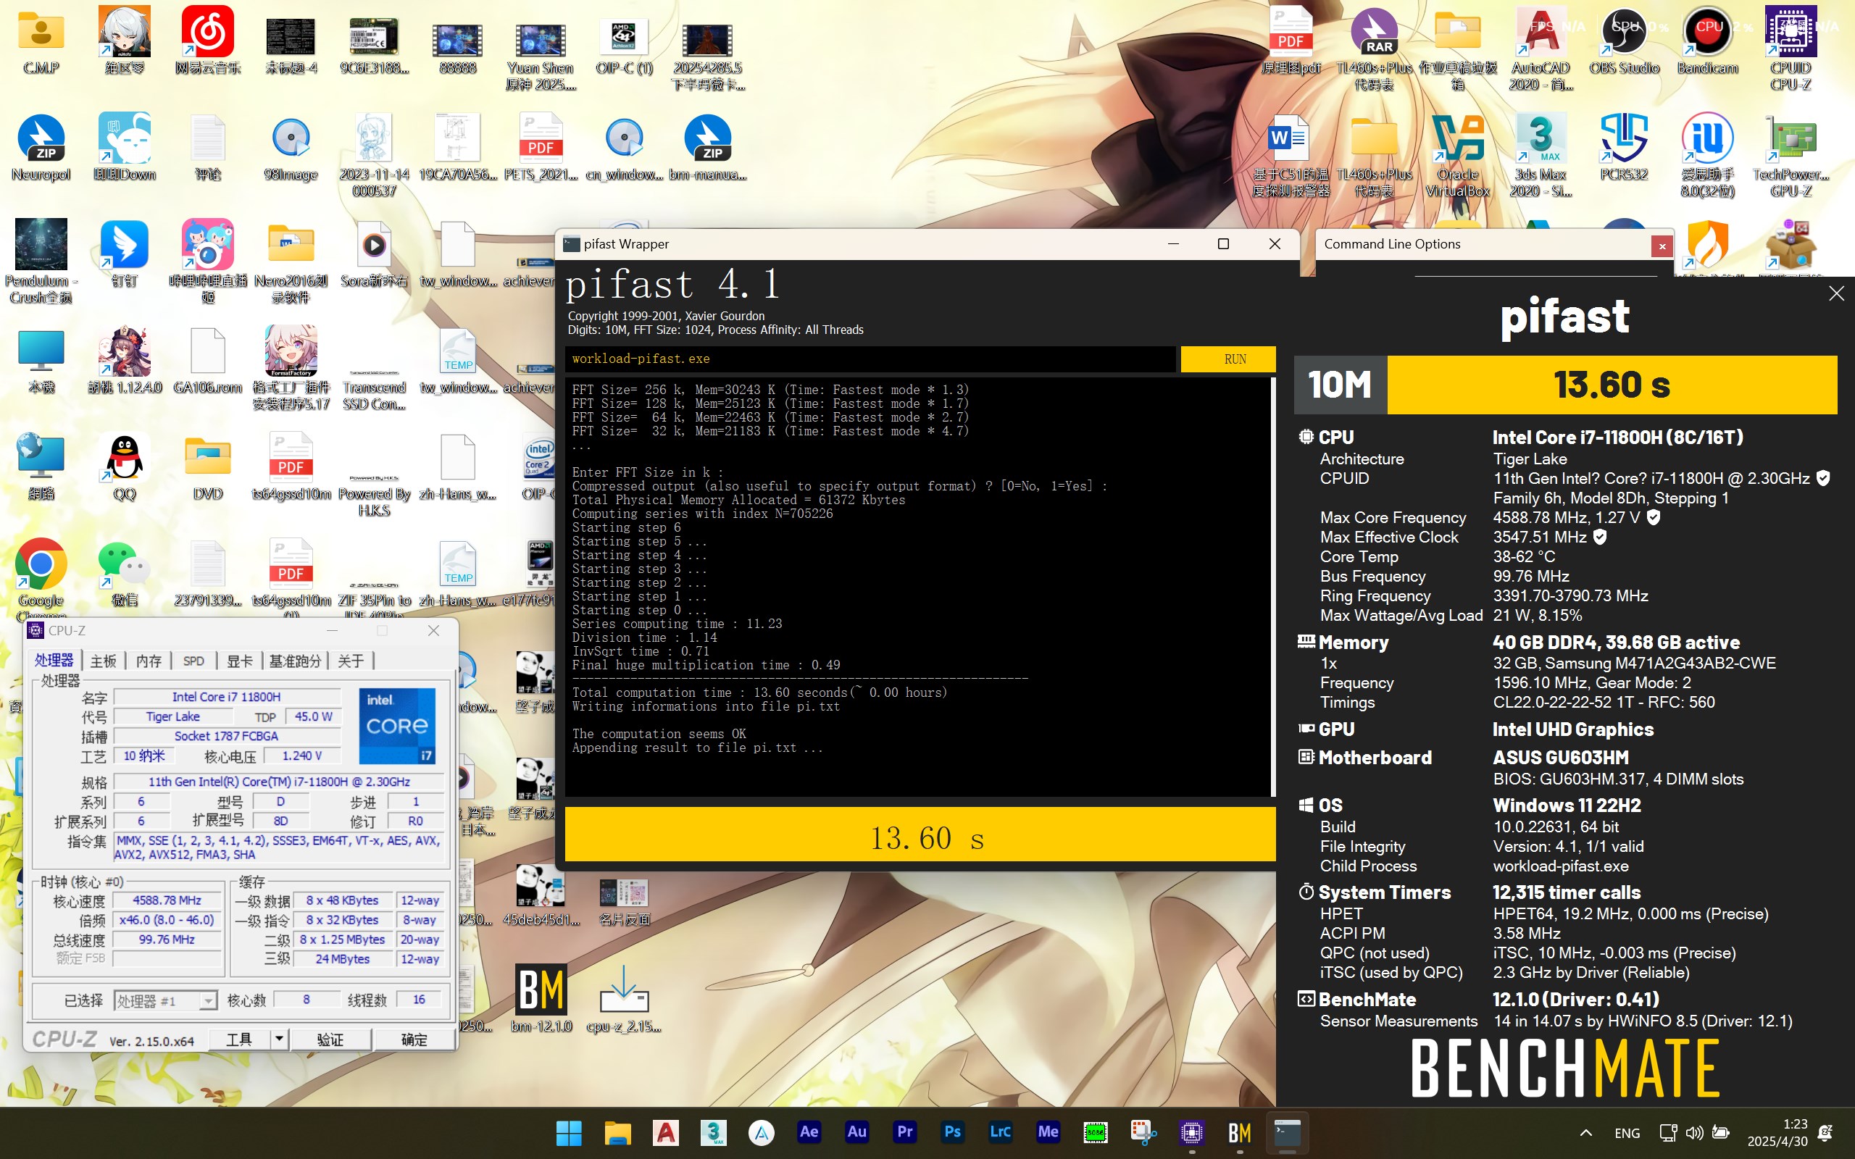Screen dimensions: 1855x1159
Task: Click the Intel Core i7 logo in CPU-Z
Action: tap(397, 725)
